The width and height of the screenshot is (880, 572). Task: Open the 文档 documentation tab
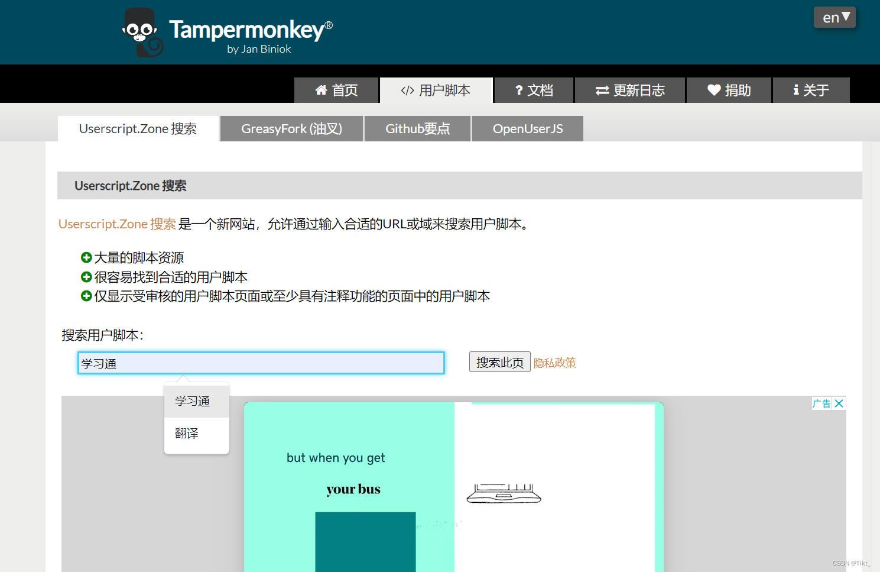tap(534, 90)
